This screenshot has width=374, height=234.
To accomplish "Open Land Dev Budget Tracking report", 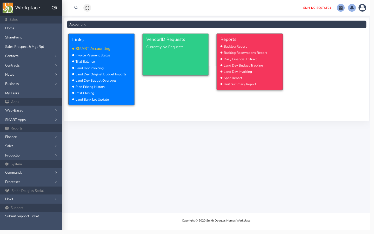I will (243, 66).
